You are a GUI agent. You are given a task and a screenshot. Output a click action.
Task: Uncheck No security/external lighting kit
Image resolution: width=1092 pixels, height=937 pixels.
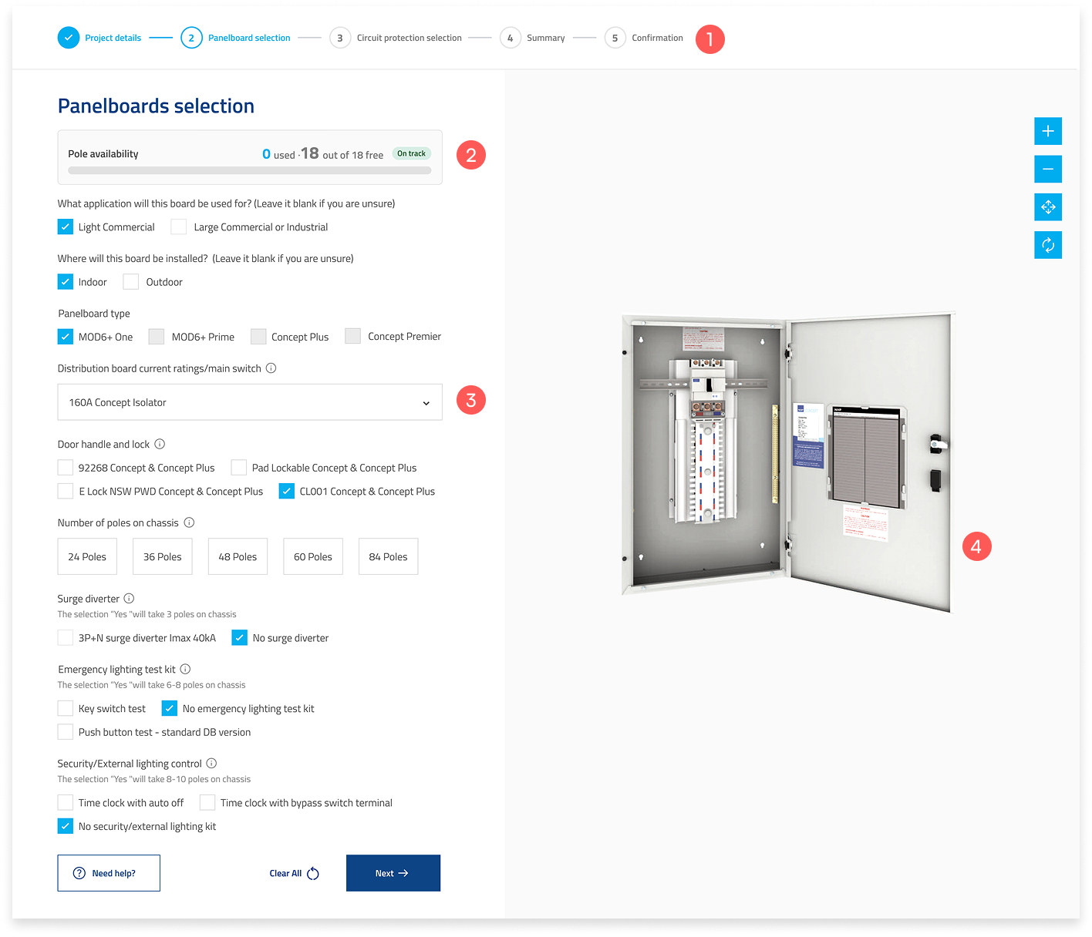[x=66, y=826]
